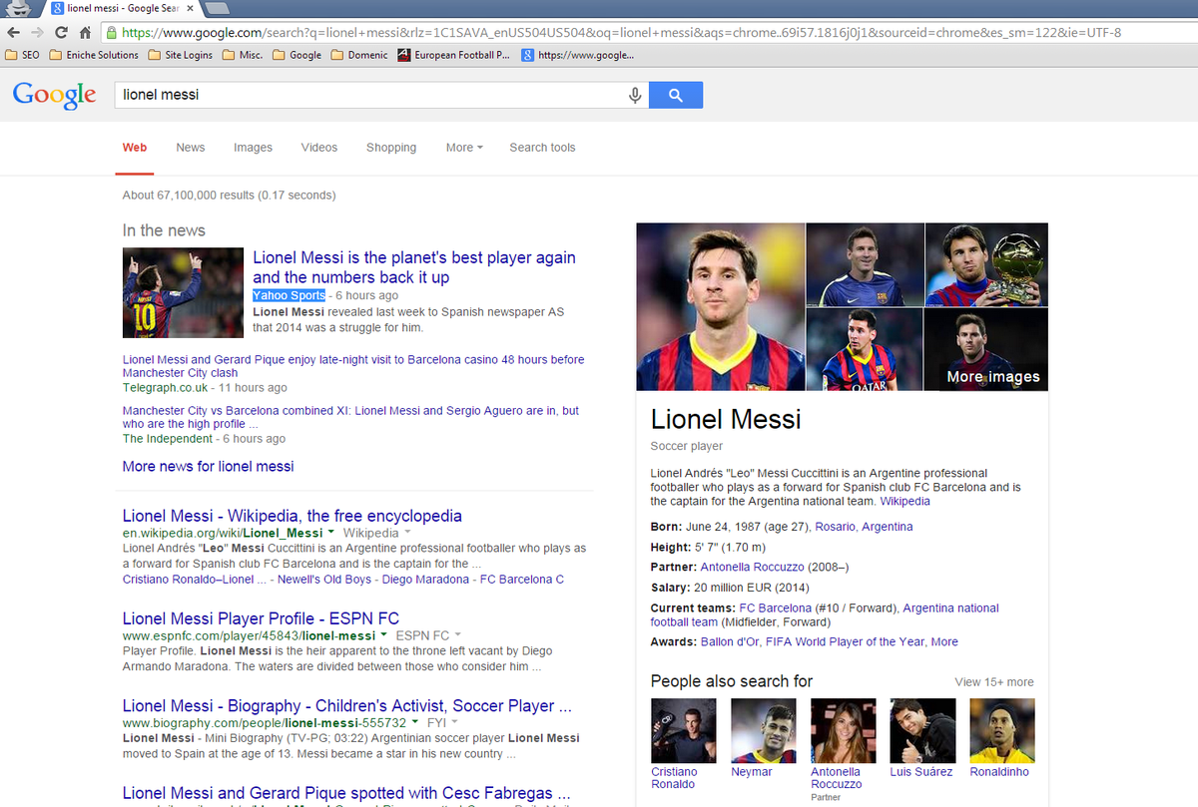Open the Google logo homepage link
Viewport: 1198px width, 807px height.
pos(54,95)
